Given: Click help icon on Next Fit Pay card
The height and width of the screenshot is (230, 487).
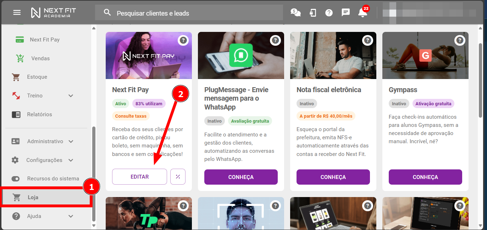Looking at the screenshot, I should (183, 40).
